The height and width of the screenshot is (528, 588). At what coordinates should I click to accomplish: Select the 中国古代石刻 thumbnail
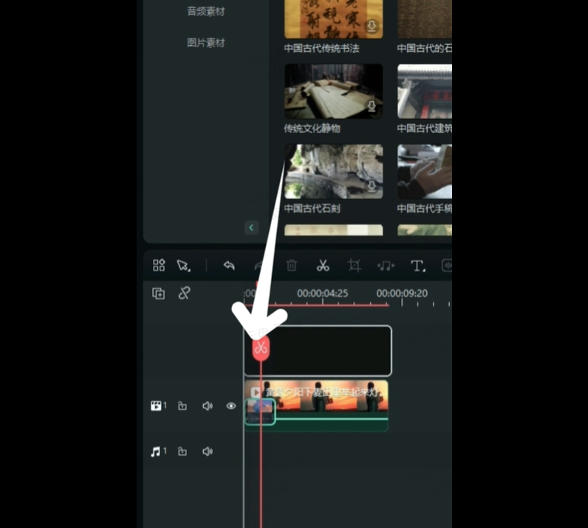[333, 171]
